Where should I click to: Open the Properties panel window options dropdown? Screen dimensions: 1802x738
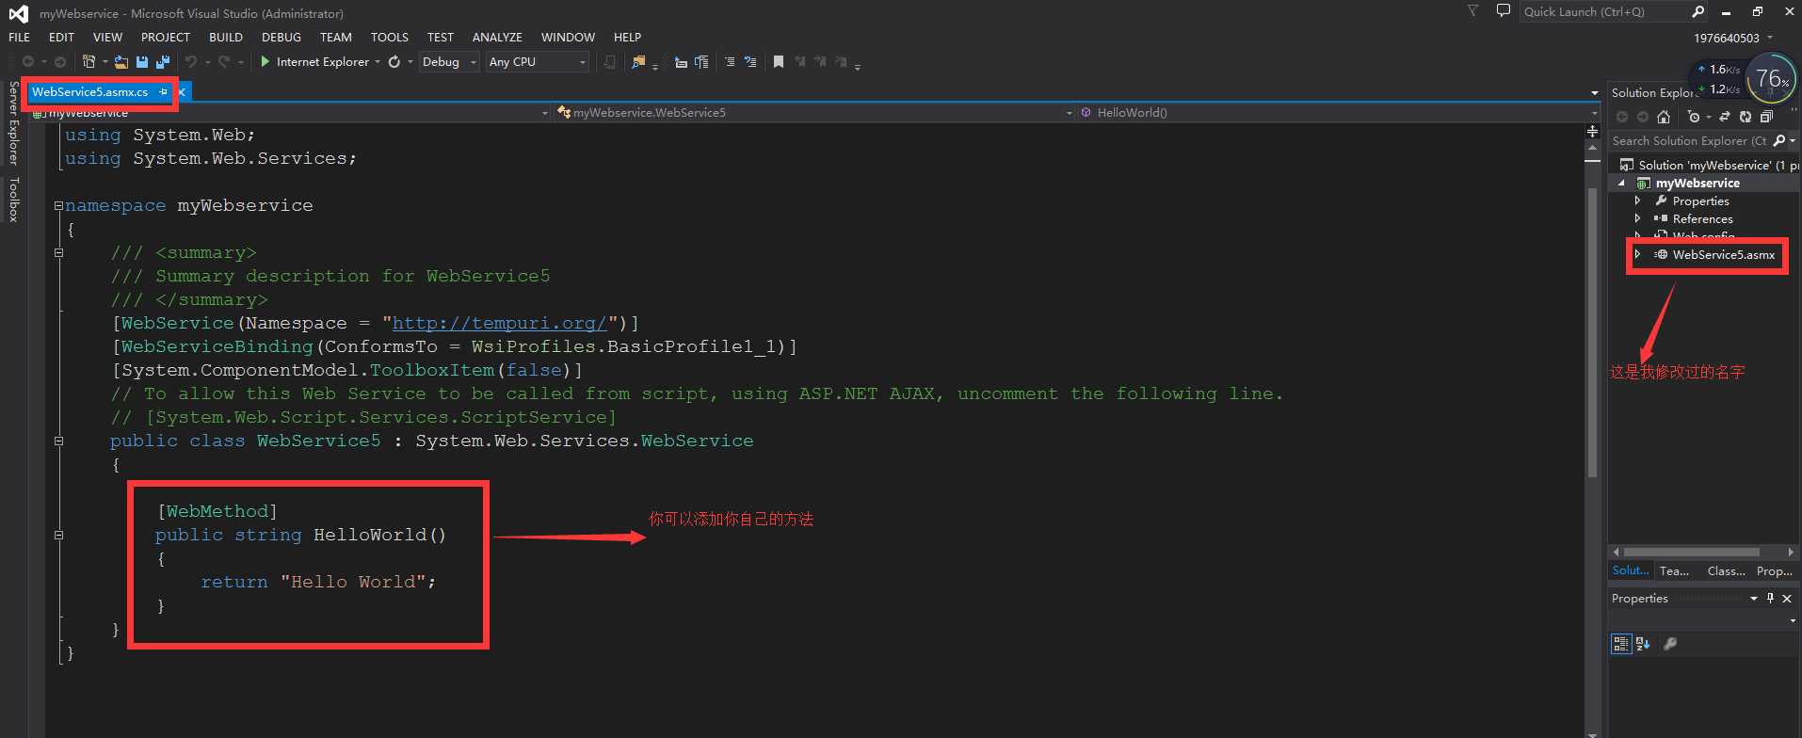point(1753,598)
